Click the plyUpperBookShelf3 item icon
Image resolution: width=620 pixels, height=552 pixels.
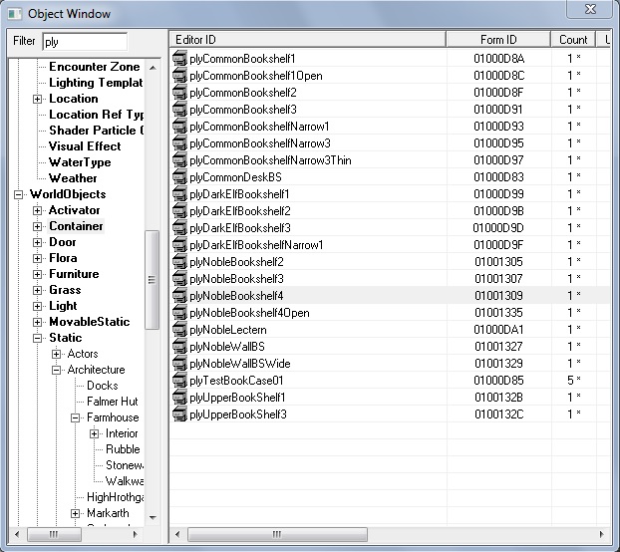coord(179,414)
